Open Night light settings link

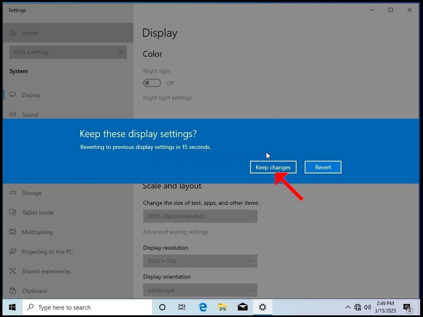click(167, 98)
